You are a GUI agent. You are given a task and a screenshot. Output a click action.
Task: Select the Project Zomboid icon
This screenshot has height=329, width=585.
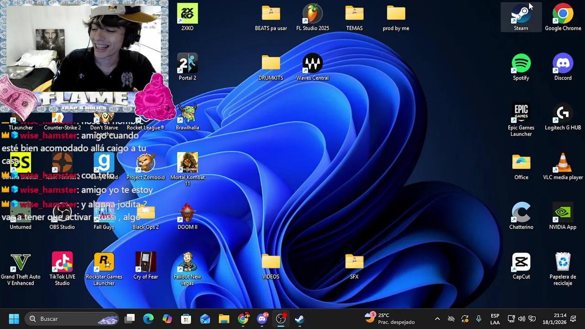click(146, 167)
